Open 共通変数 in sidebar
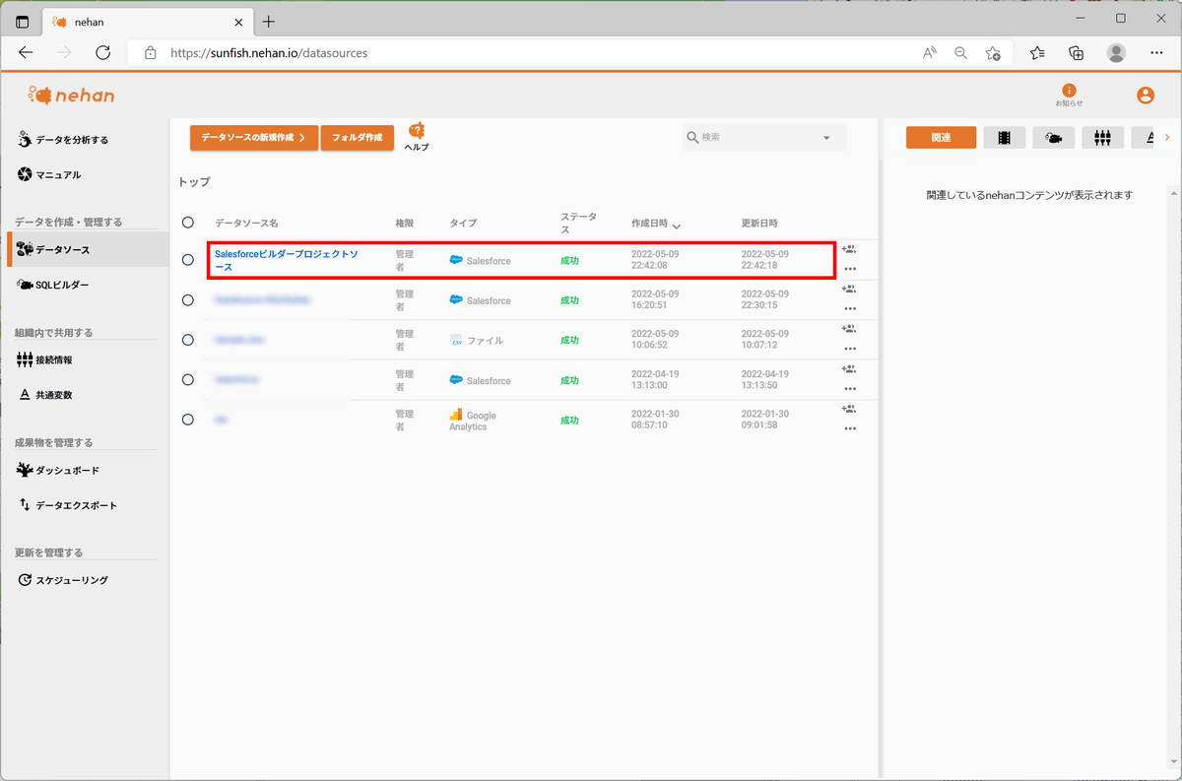The height and width of the screenshot is (781, 1182). tap(45, 395)
